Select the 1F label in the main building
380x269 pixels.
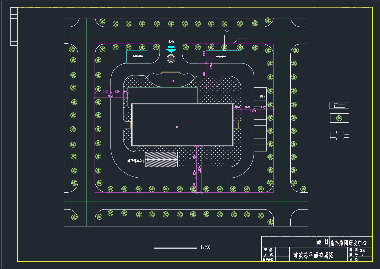tap(177, 127)
